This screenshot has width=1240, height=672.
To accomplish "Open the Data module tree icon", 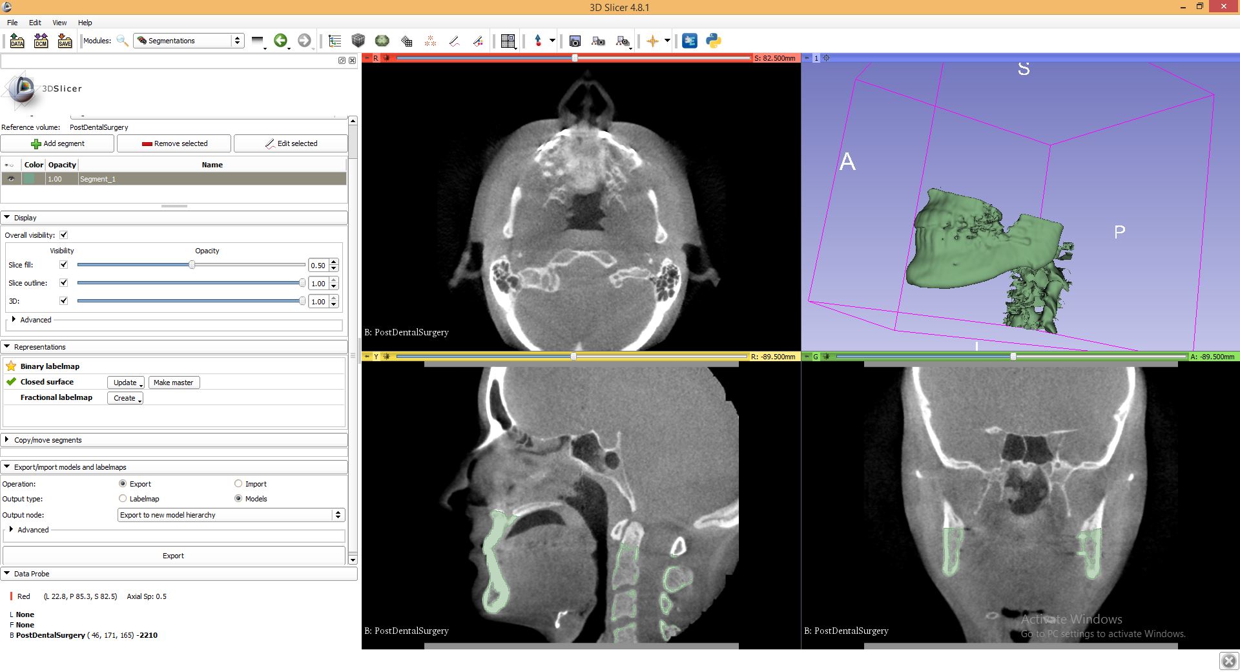I will pos(335,41).
